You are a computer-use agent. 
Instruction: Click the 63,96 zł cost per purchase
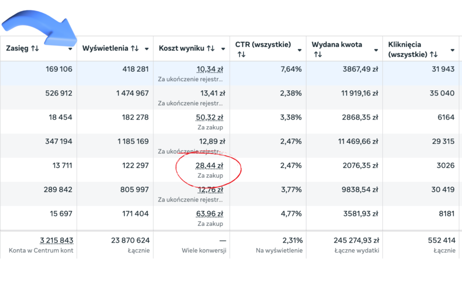(x=211, y=214)
